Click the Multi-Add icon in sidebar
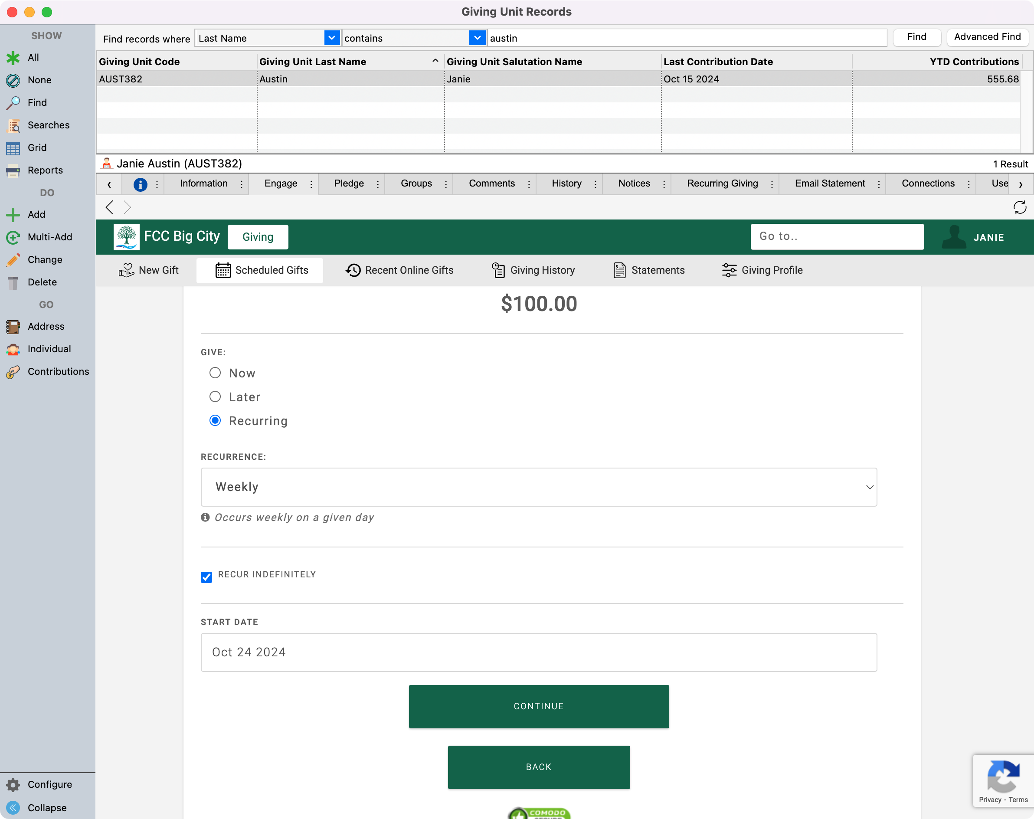 13,237
